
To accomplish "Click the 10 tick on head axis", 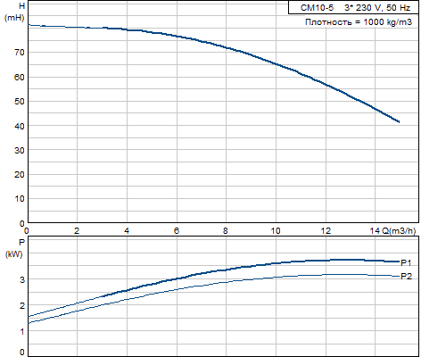I will pyautogui.click(x=20, y=199).
